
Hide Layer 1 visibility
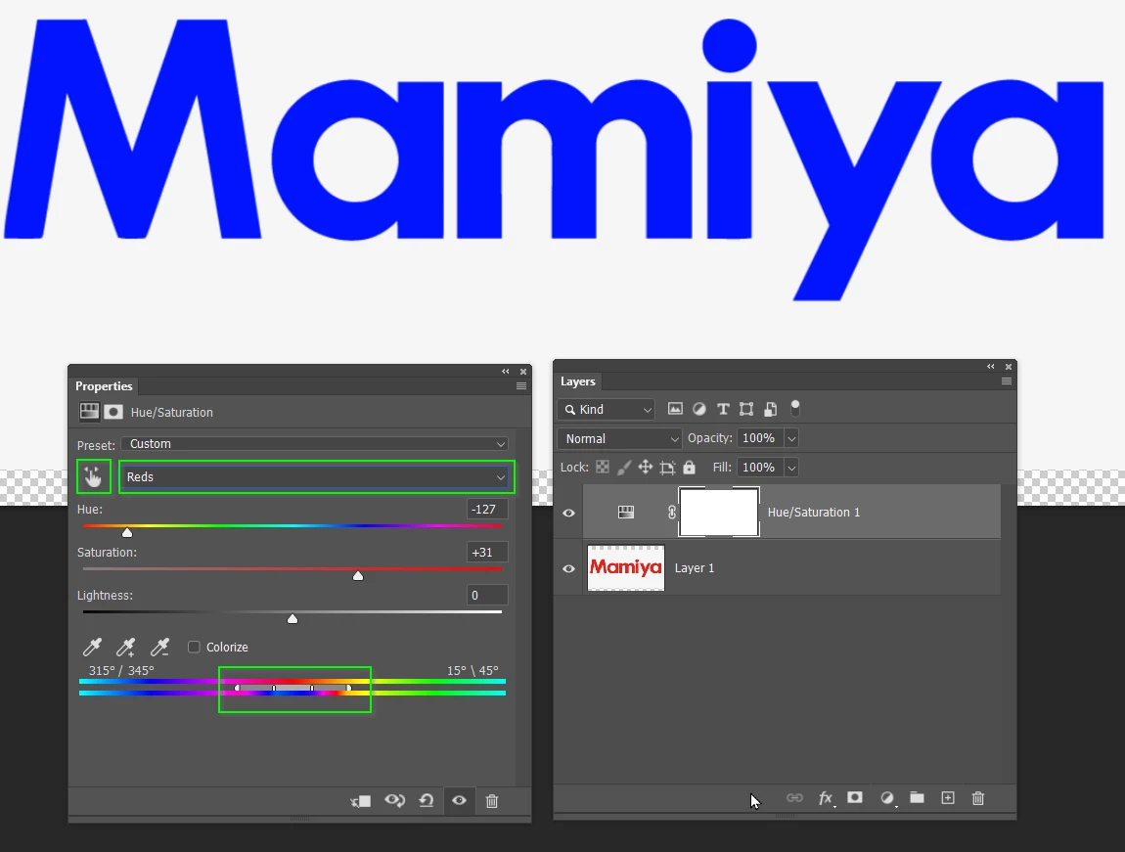pos(569,568)
